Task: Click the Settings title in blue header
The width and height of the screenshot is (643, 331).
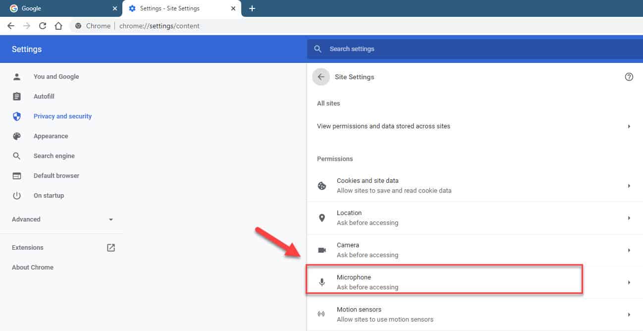Action: pyautogui.click(x=27, y=49)
